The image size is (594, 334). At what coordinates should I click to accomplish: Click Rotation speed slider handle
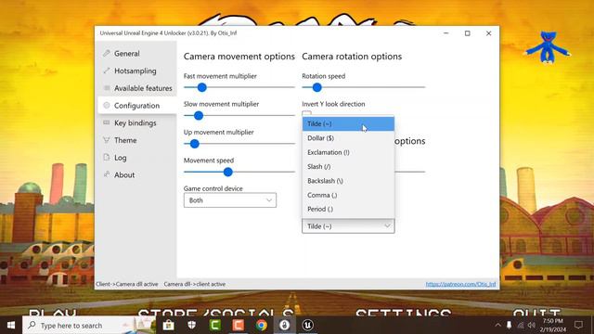click(x=317, y=87)
